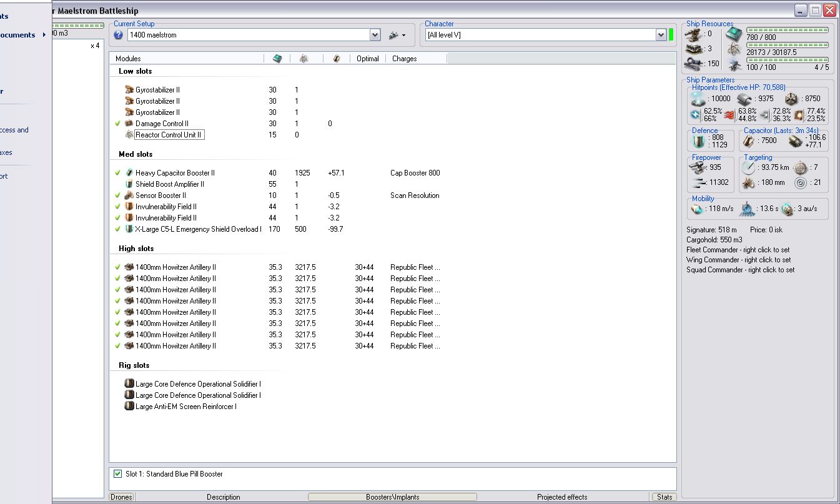Click the Wing Commander setting line
Viewport: 840px width, 504px height.
(739, 260)
